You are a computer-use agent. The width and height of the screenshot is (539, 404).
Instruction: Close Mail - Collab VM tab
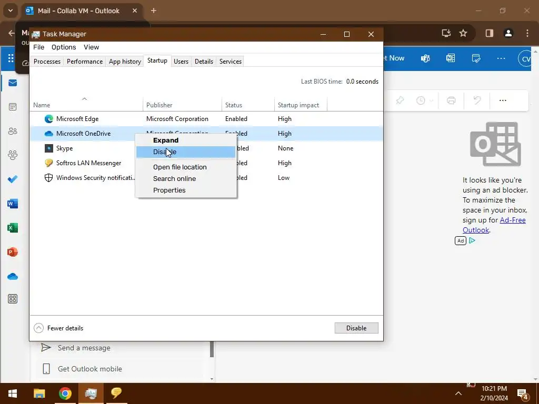[x=135, y=11]
